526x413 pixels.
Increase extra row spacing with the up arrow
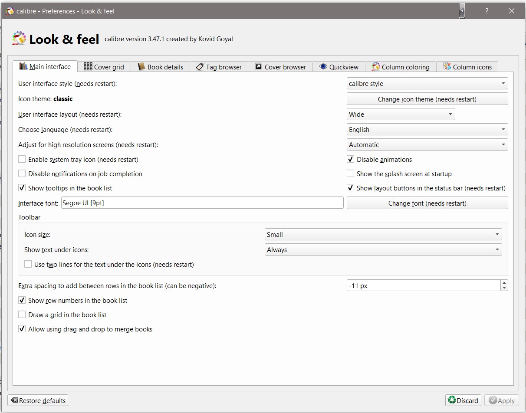click(x=504, y=283)
